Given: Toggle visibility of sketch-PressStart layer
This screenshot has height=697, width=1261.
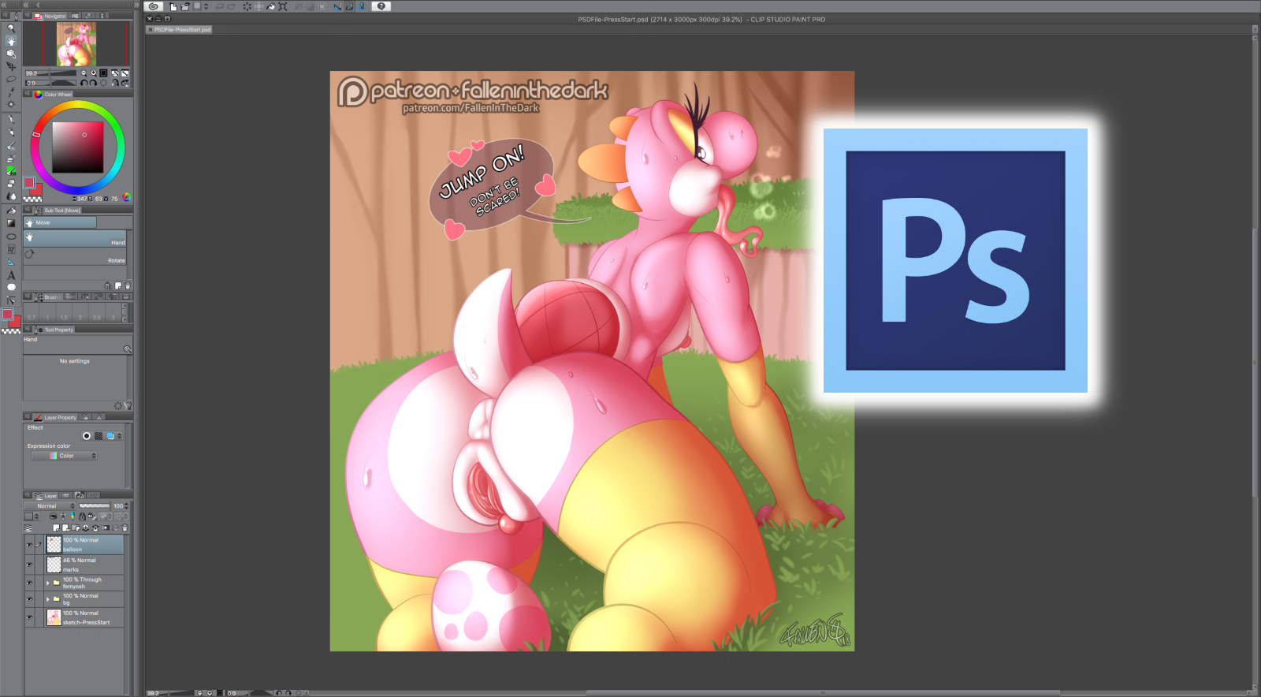Looking at the screenshot, I should coord(30,617).
